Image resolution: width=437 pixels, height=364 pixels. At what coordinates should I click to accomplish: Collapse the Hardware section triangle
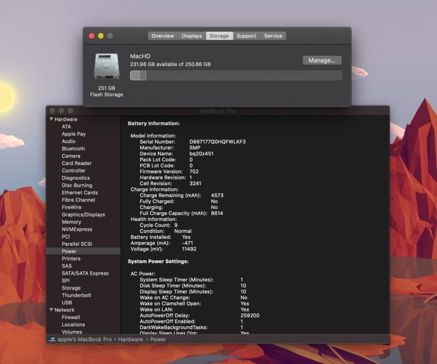coord(51,119)
